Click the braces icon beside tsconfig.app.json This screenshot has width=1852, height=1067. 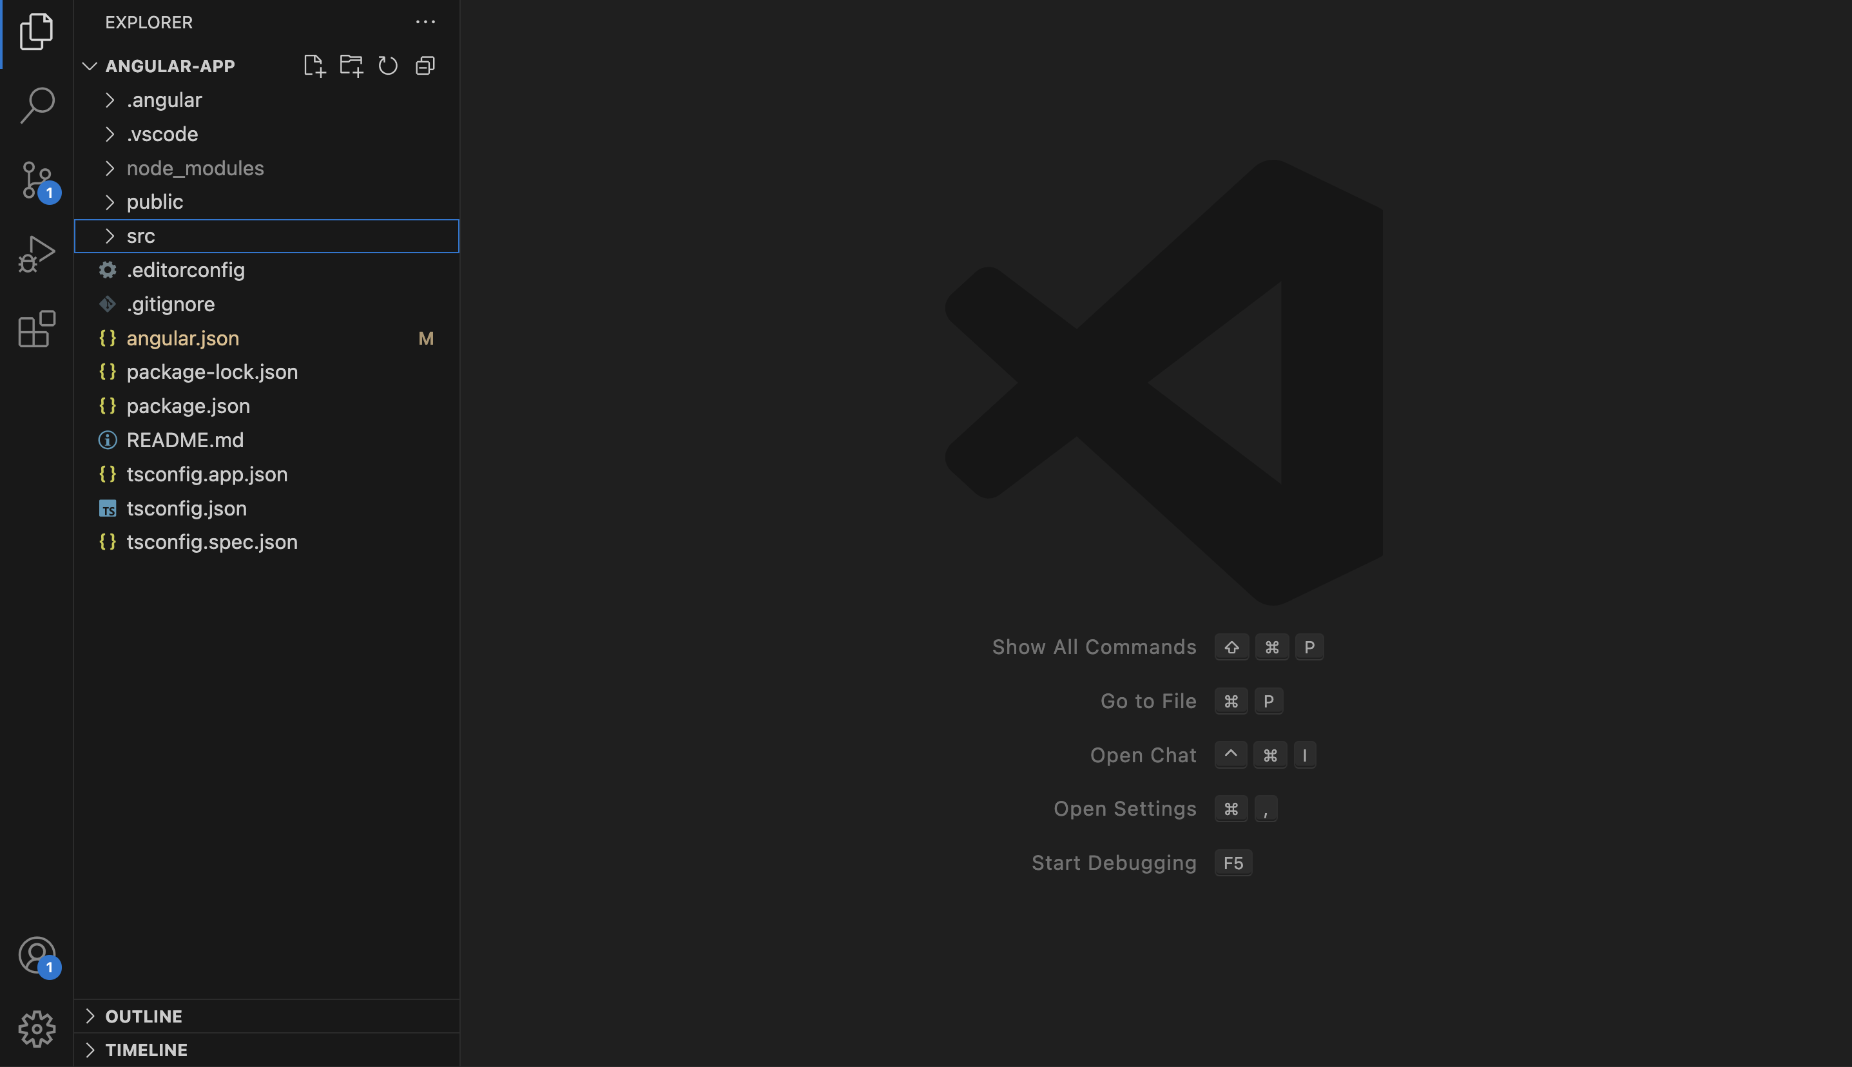click(108, 474)
